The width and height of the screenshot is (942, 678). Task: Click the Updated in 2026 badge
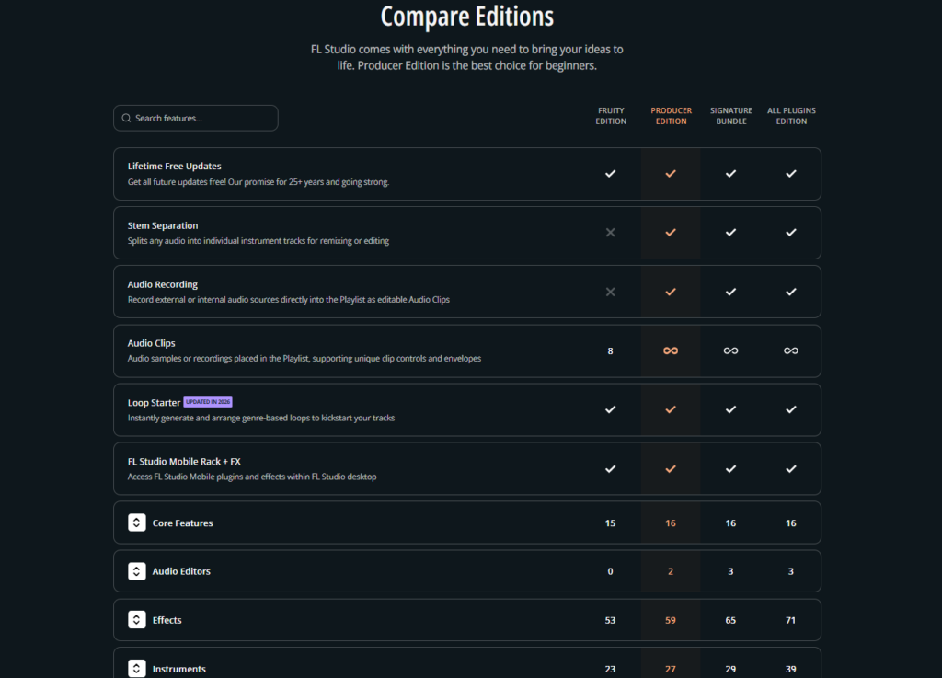click(x=208, y=402)
